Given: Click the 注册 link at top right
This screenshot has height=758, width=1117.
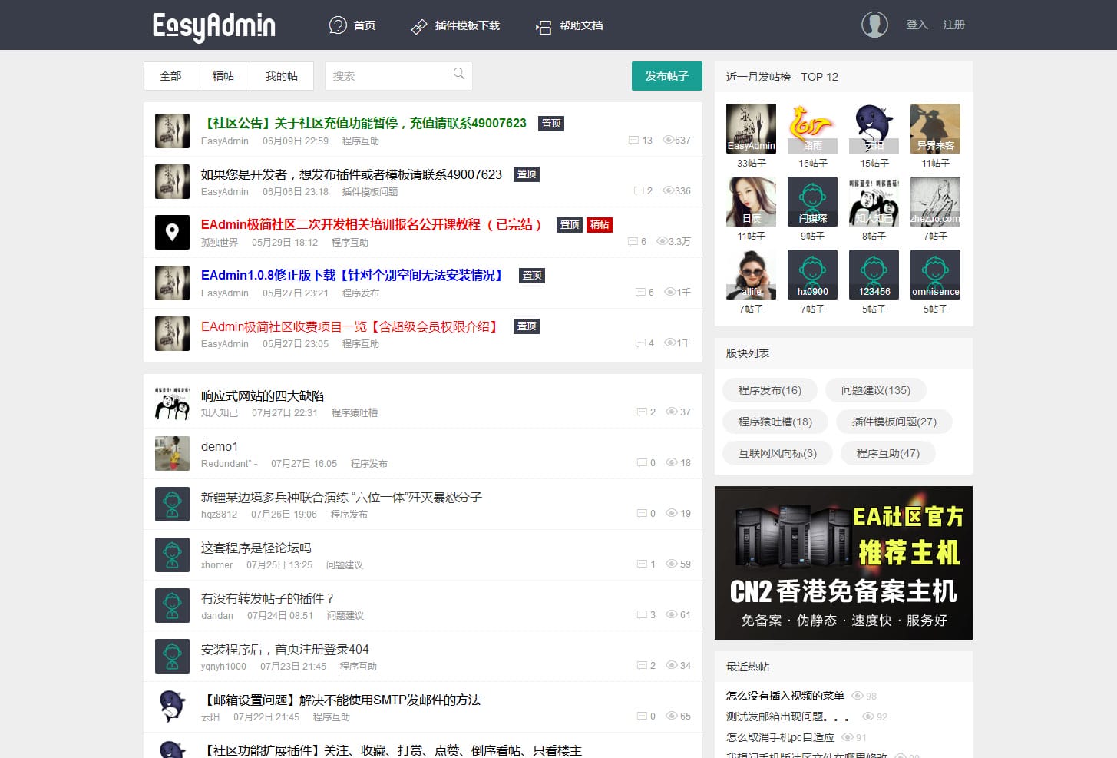Looking at the screenshot, I should coord(953,25).
